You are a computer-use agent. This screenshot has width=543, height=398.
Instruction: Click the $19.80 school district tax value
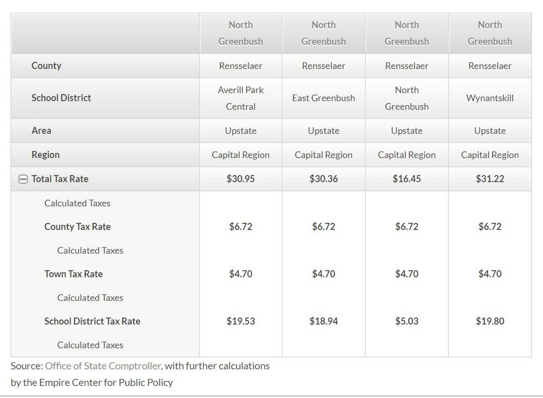point(490,322)
